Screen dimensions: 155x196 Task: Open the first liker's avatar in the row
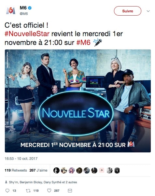[56, 171]
